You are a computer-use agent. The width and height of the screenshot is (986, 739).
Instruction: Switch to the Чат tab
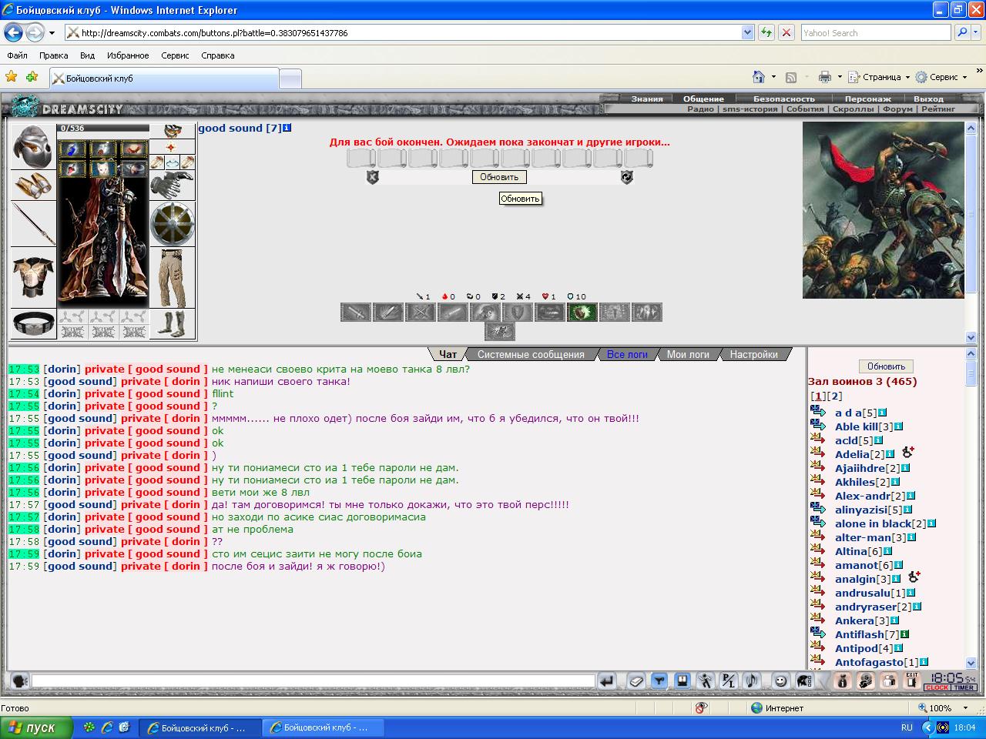[448, 354]
